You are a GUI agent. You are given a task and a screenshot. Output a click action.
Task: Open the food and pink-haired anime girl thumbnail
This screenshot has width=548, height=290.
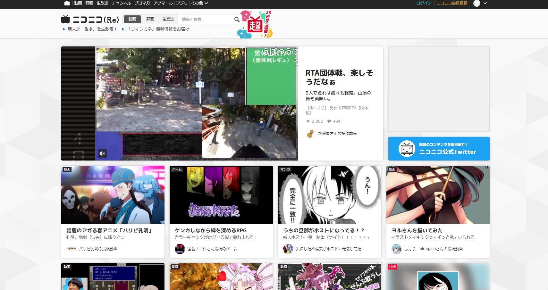tap(221, 277)
